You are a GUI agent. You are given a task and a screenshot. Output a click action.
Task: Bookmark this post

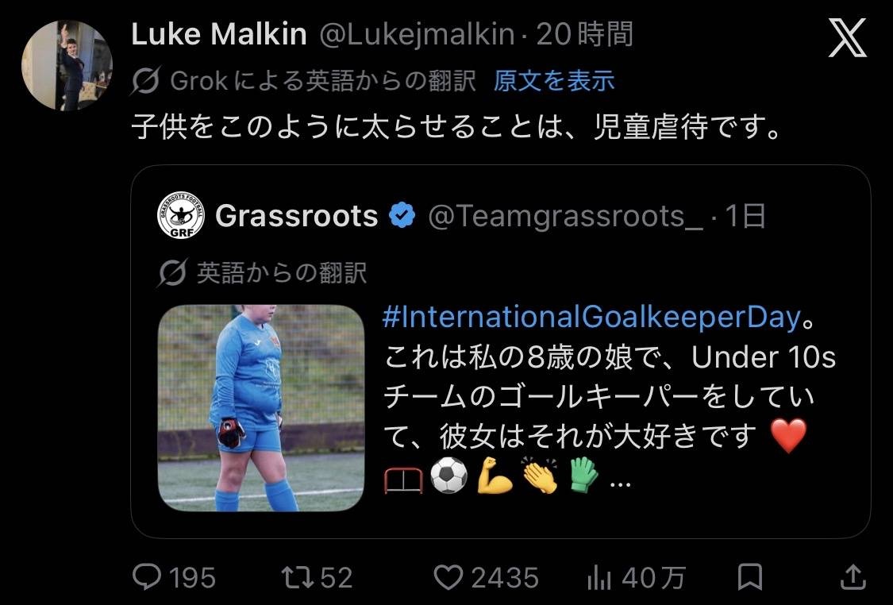750,576
